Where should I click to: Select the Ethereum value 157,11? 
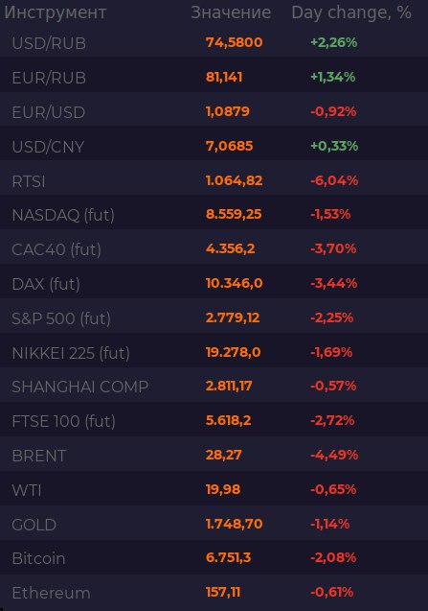pyautogui.click(x=223, y=593)
